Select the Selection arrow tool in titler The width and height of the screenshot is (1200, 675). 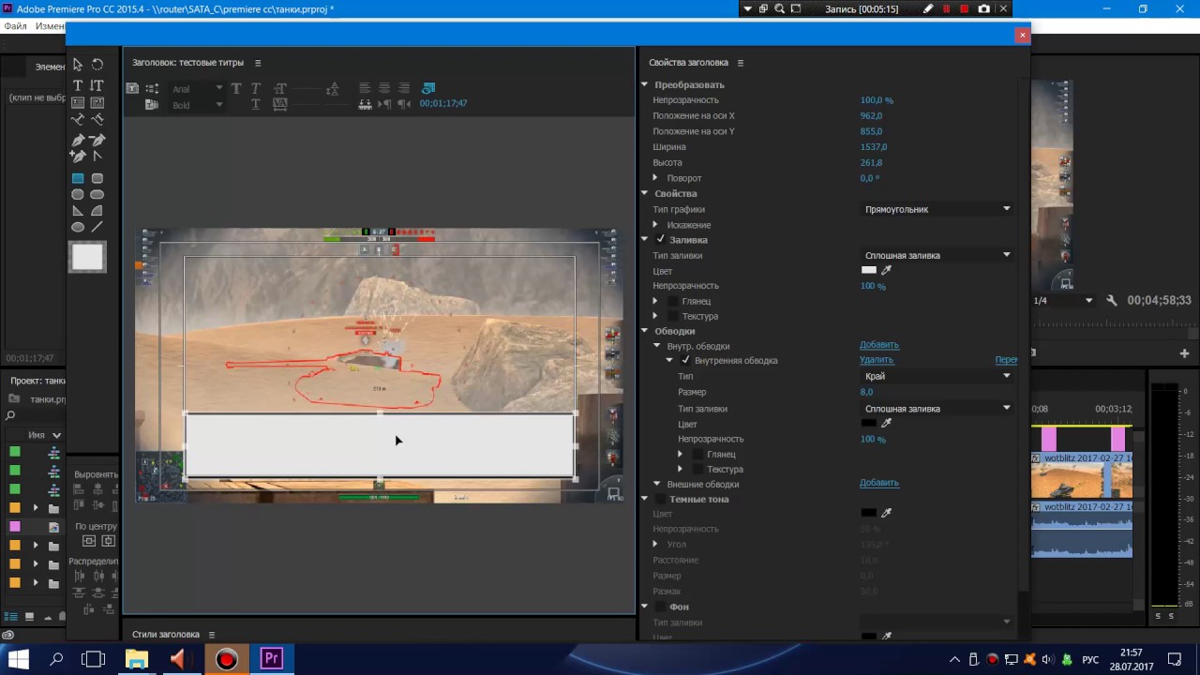pyautogui.click(x=78, y=65)
